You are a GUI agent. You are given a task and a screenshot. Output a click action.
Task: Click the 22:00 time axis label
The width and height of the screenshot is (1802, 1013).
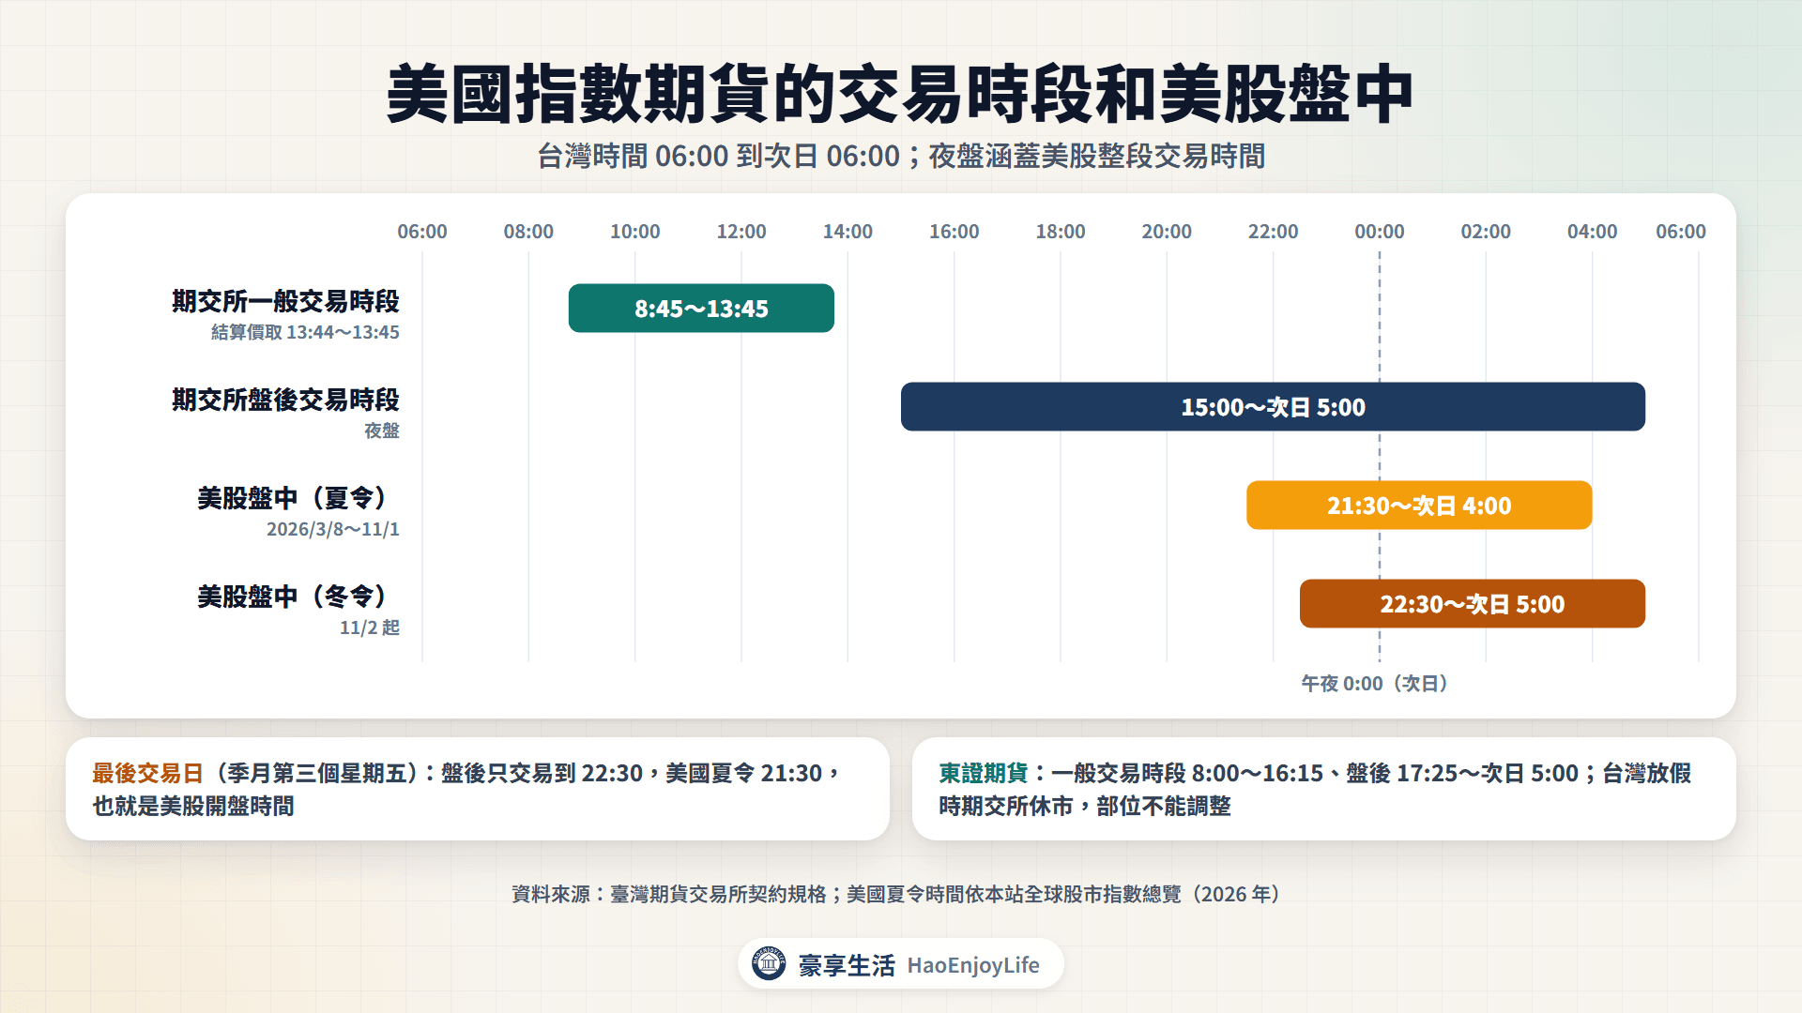pyautogui.click(x=1274, y=232)
